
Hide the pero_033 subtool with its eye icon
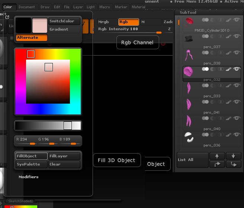237,85
